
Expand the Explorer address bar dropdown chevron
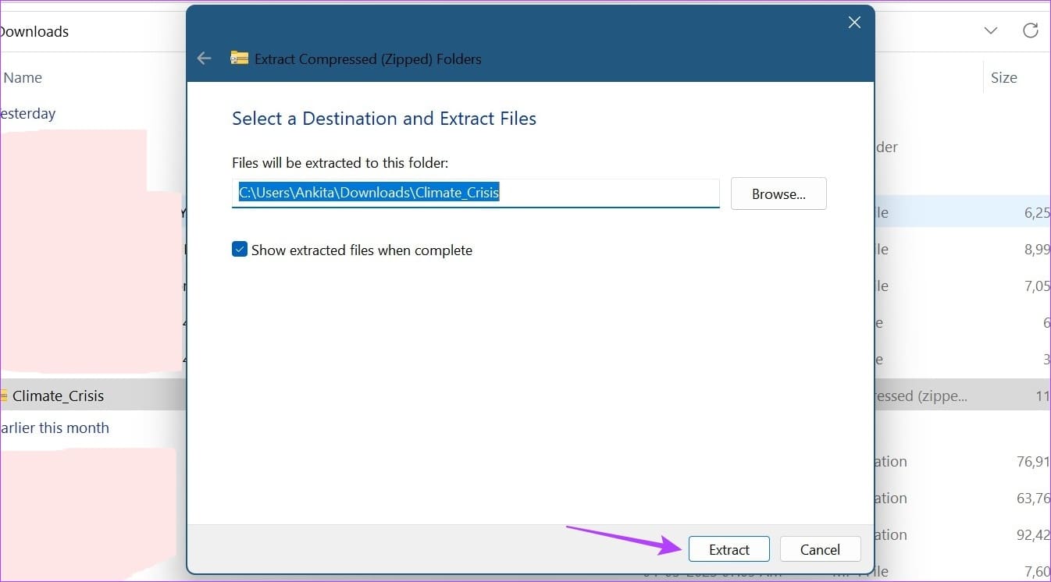[x=990, y=31]
